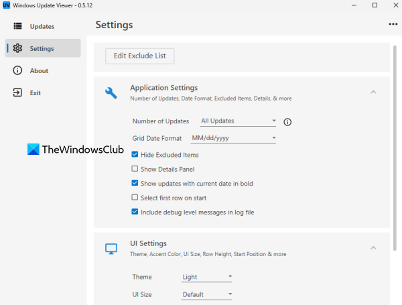Click the UV app icon in title bar
This screenshot has height=305, width=402.
[6, 5]
